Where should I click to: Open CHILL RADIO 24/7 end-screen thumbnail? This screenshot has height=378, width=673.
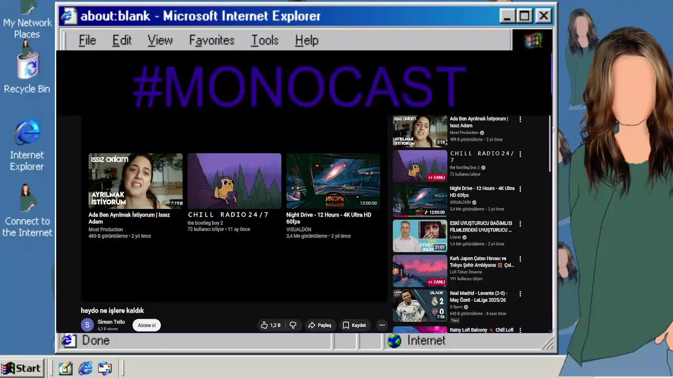(234, 181)
